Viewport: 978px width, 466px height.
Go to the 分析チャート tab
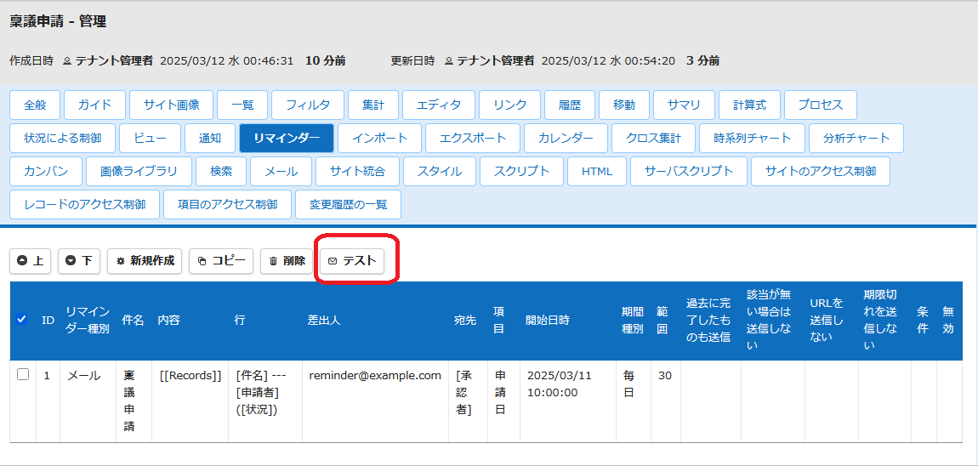pos(856,138)
